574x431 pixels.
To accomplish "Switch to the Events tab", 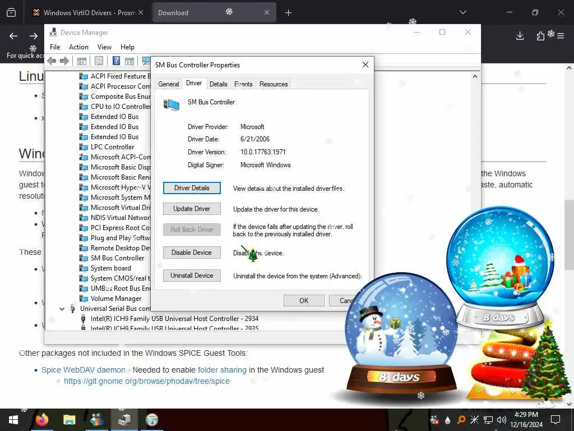I will pos(243,84).
